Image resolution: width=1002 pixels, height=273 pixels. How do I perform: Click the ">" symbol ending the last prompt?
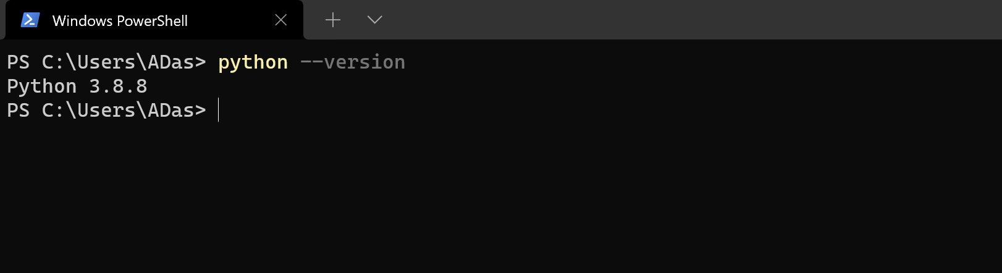coord(200,111)
